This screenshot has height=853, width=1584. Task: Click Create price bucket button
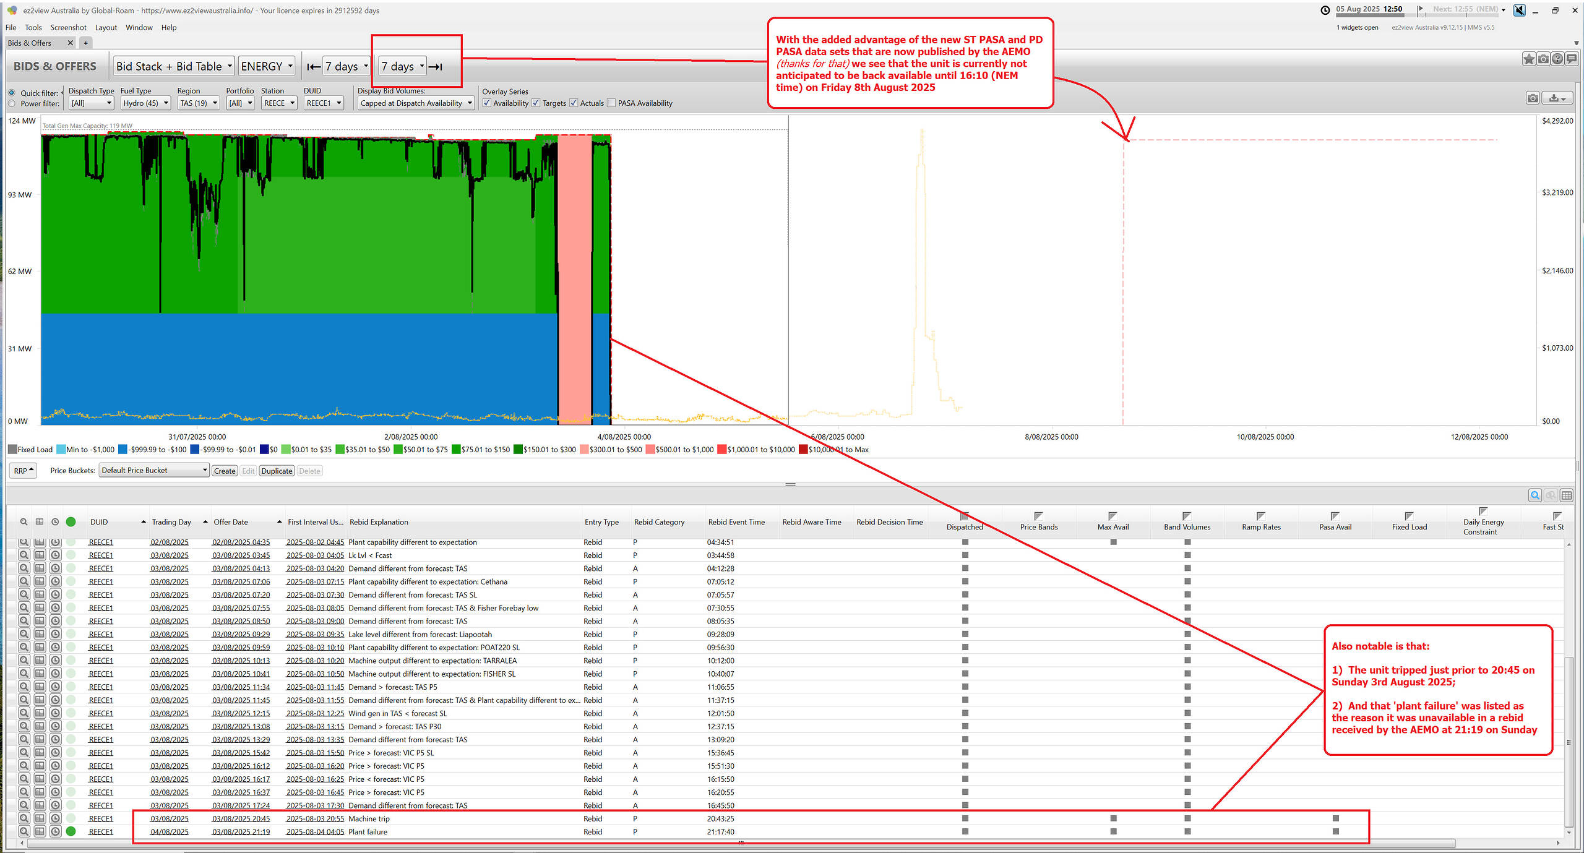tap(225, 471)
